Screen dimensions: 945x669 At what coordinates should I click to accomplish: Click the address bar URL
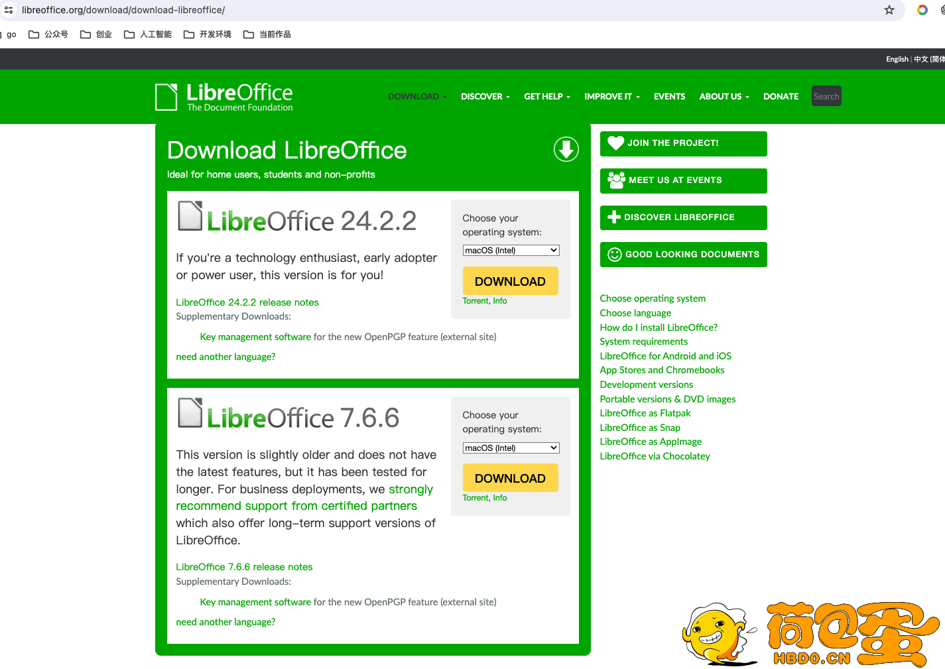pyautogui.click(x=123, y=10)
